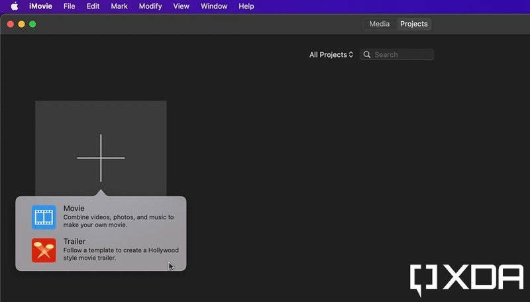Switch to the Media tab
This screenshot has height=302, width=530.
pyautogui.click(x=379, y=24)
